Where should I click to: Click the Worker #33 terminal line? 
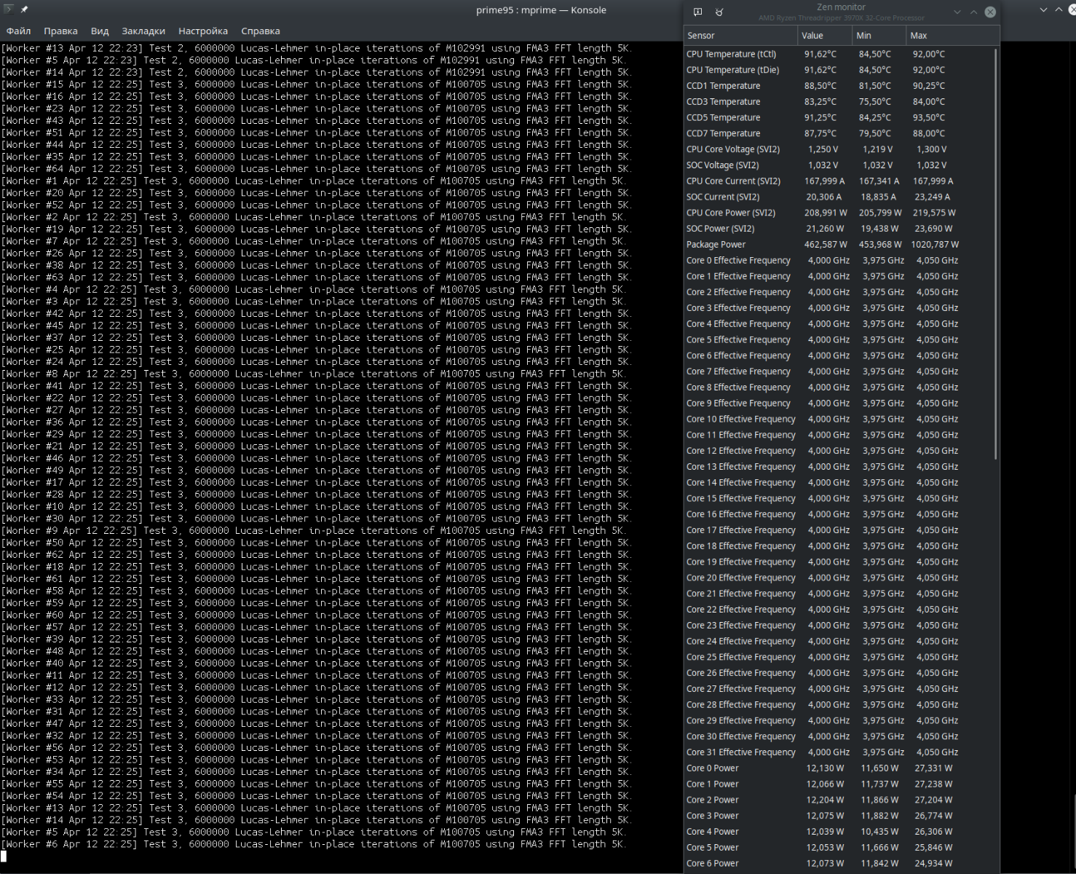tap(317, 700)
